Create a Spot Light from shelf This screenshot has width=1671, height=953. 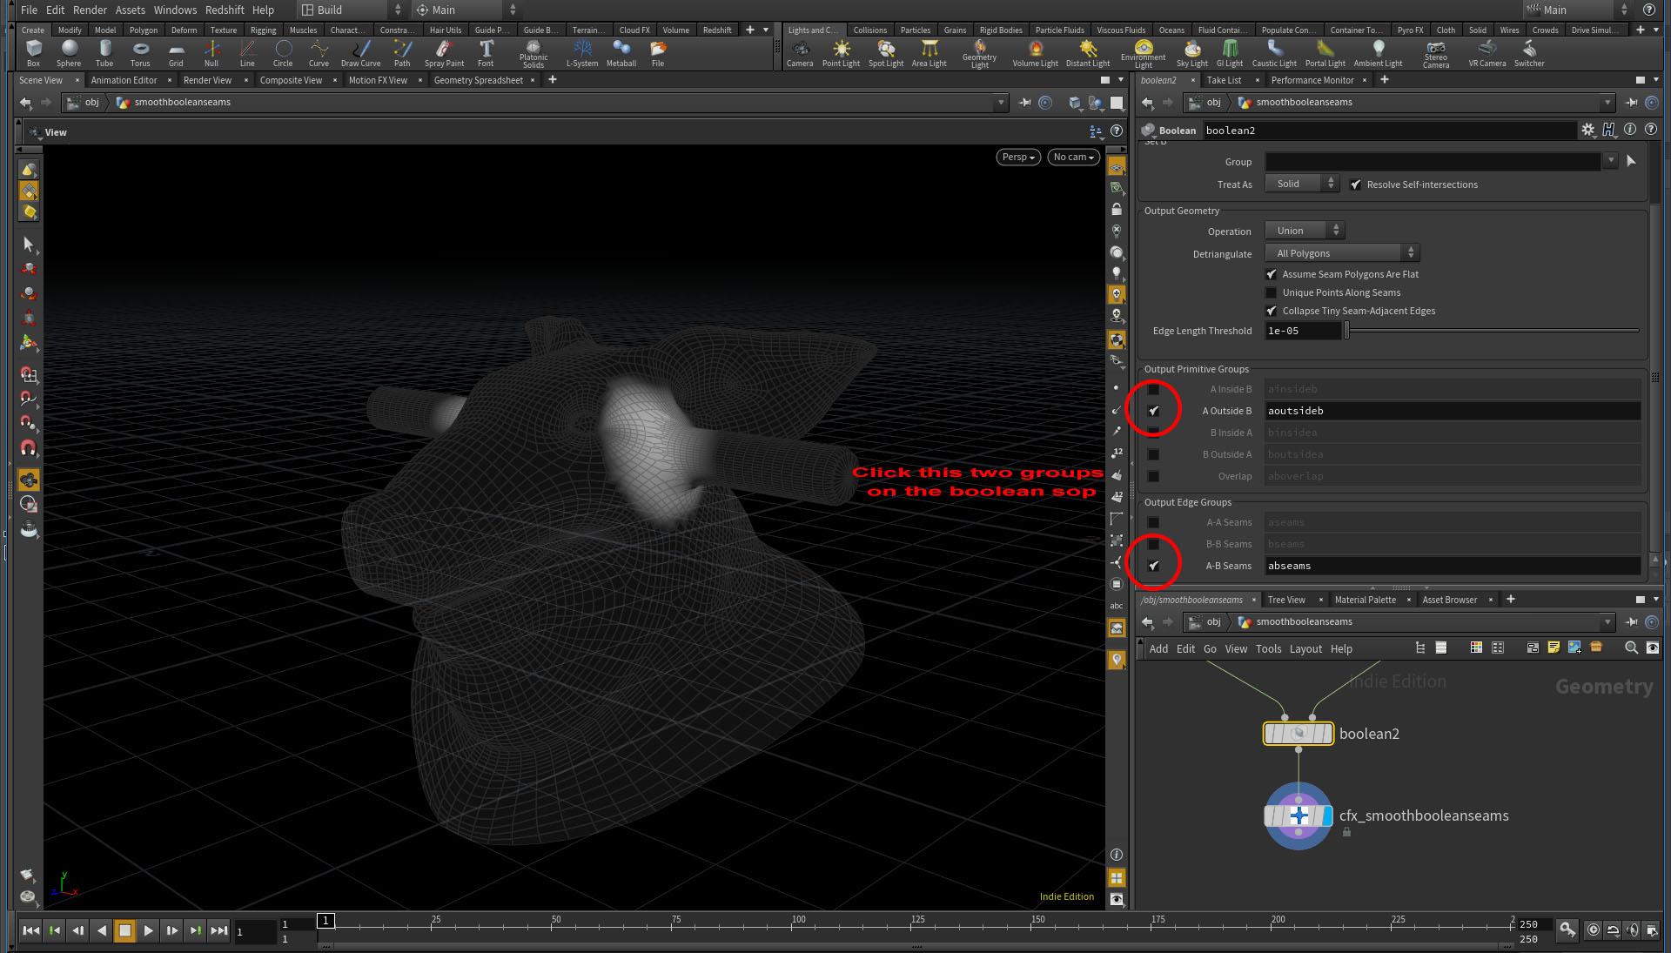885,52
